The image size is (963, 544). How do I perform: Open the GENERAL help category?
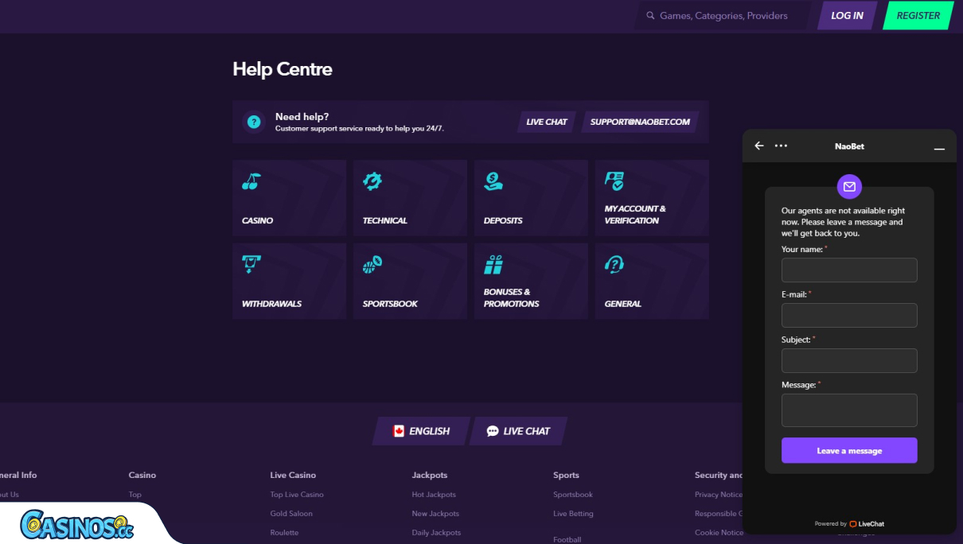coord(652,281)
